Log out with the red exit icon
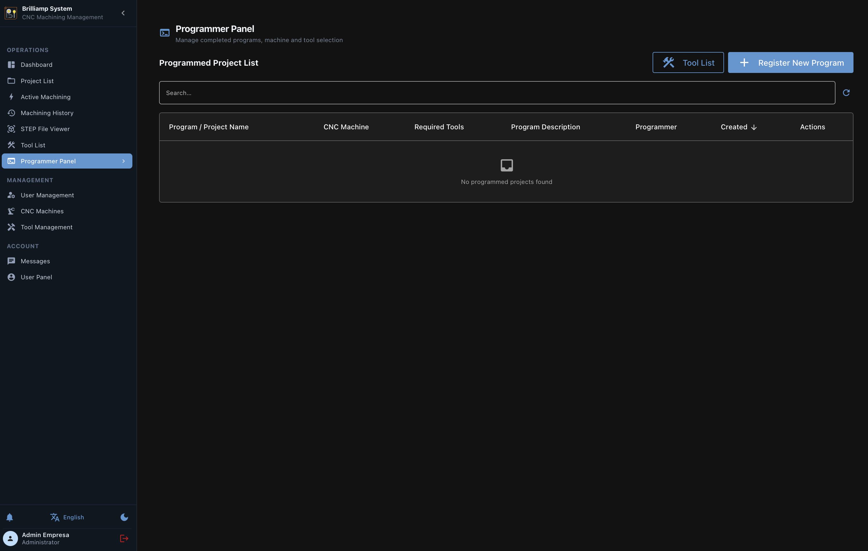Viewport: 868px width, 551px height. click(x=124, y=539)
